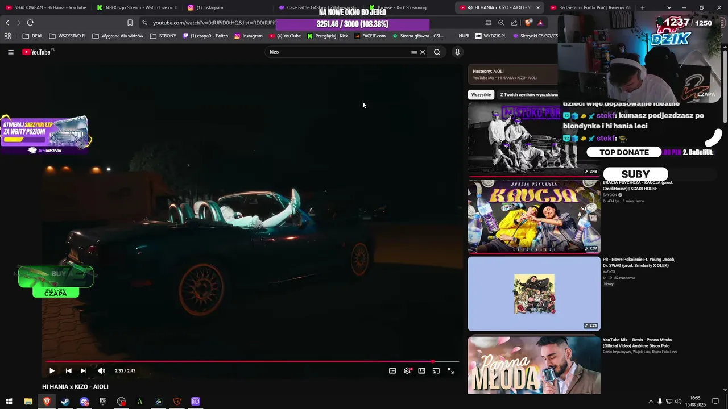Screen dimensions: 728x409
Task: Go to the YouTube home logo
Action: pos(38,52)
